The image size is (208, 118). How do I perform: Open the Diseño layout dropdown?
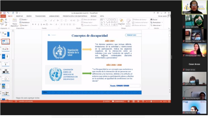pyautogui.click(x=23, y=19)
